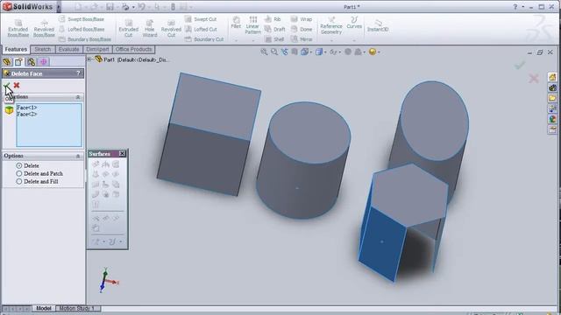The width and height of the screenshot is (561, 315).
Task: Accept Delete Face with green checkmark
Action: pyautogui.click(x=7, y=86)
